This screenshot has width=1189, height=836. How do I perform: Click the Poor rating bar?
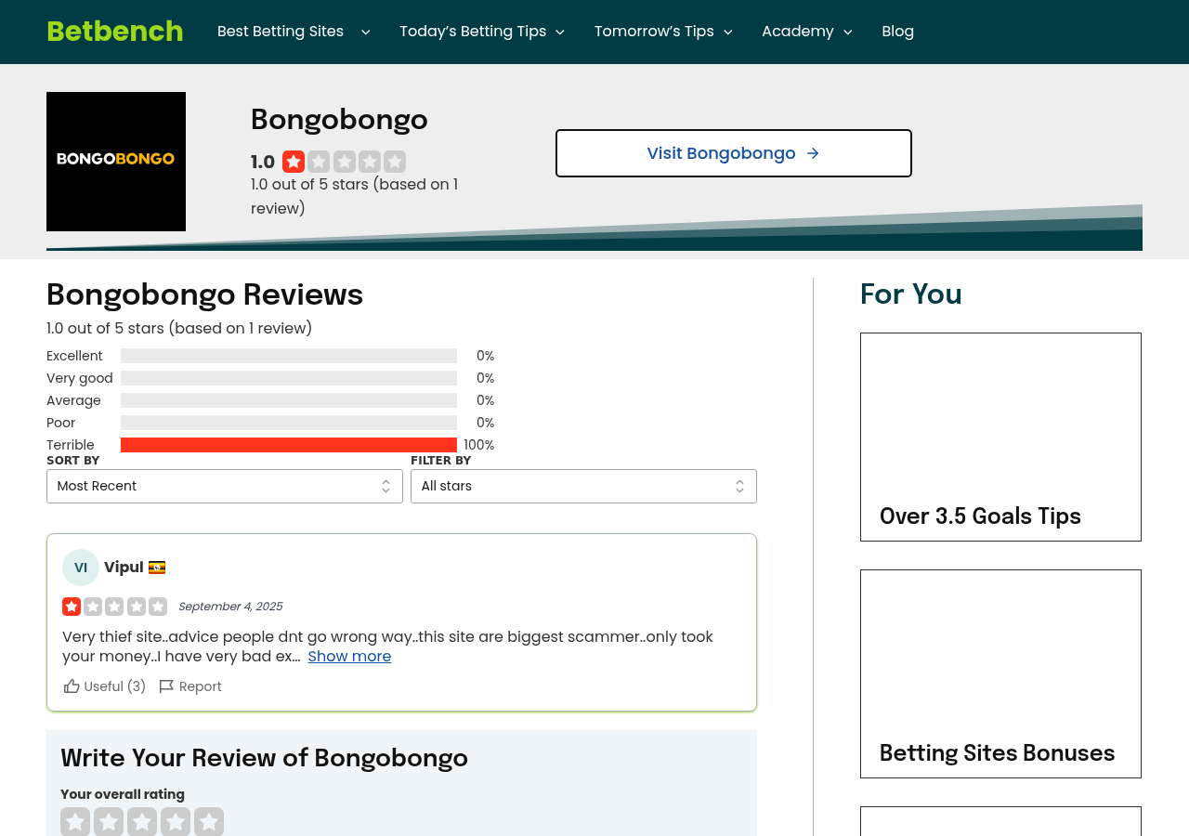point(289,423)
